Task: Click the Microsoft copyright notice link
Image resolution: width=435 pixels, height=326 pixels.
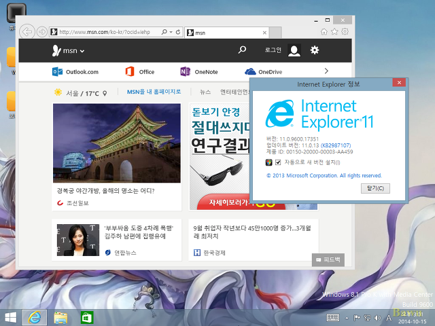Action: 324,175
